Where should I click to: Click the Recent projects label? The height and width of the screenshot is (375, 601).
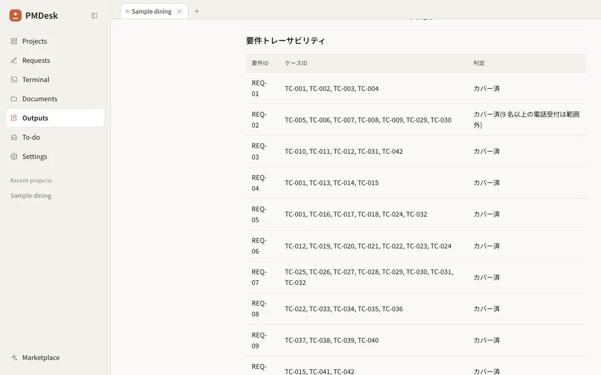pos(31,180)
